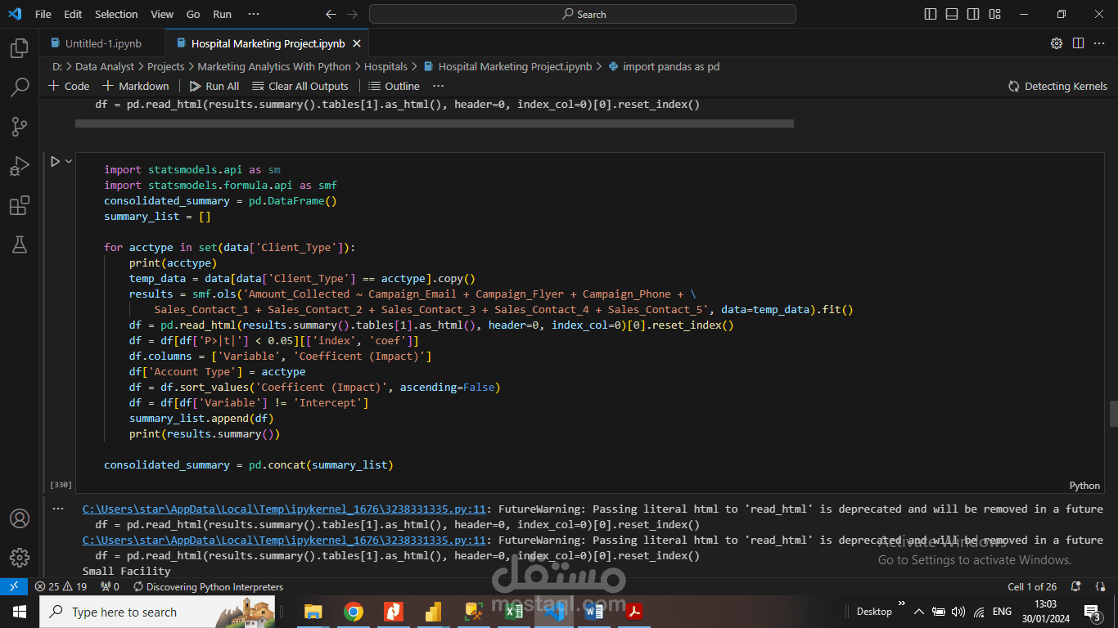The image size is (1118, 628).
Task: Open the Explorer view in activity bar
Action: 19,48
